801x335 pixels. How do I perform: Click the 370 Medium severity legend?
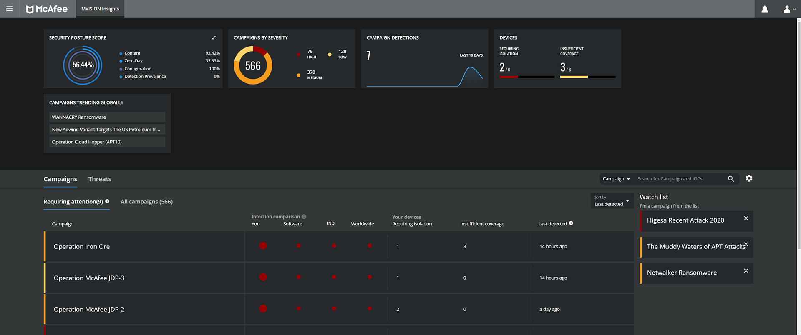click(309, 75)
